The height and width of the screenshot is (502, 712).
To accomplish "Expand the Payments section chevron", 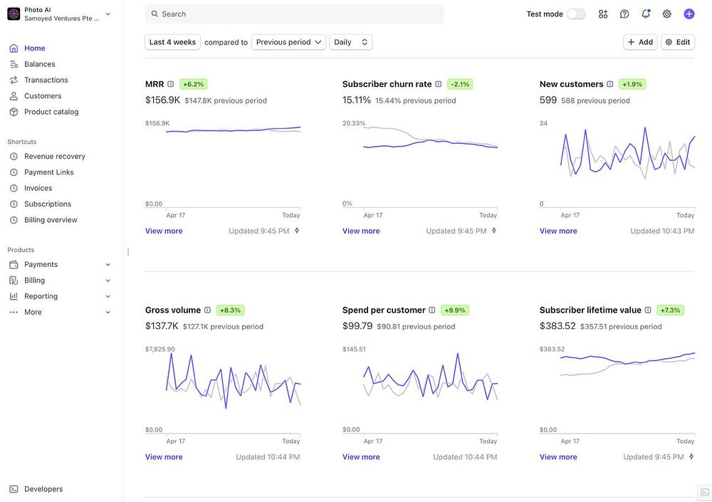I will point(108,264).
